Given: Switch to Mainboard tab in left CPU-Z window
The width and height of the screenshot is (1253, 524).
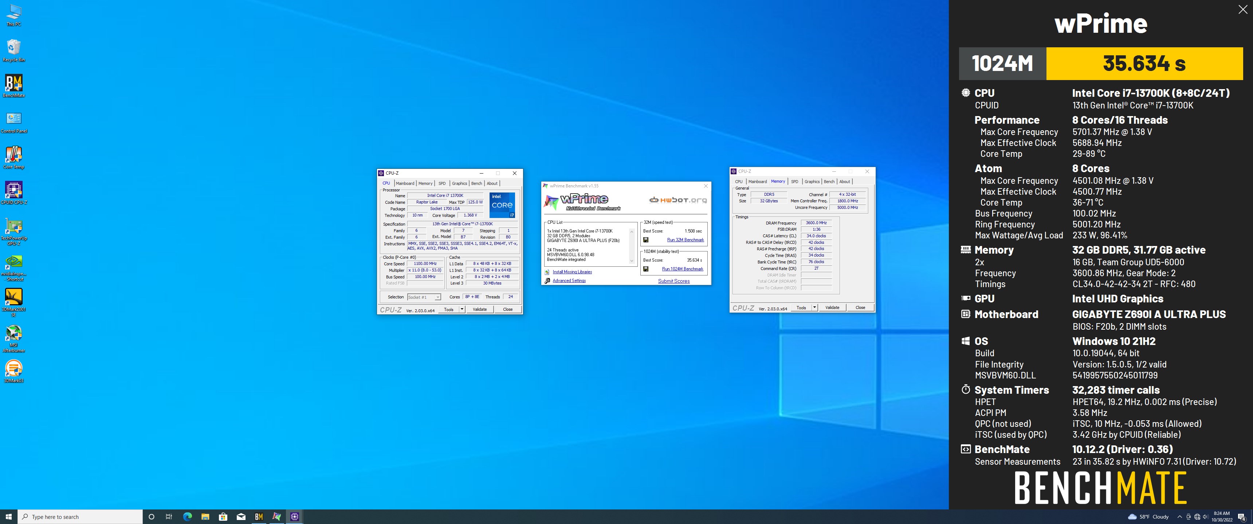Looking at the screenshot, I should coord(405,184).
